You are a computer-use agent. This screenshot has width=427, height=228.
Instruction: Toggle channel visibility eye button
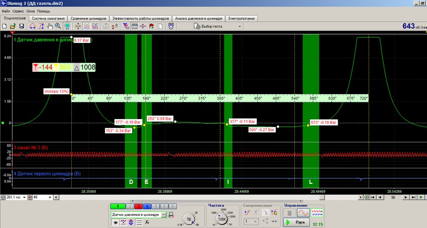point(116,222)
